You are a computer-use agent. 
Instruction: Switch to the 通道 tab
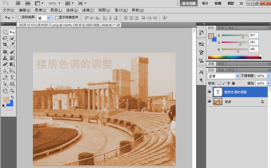pos(221,70)
